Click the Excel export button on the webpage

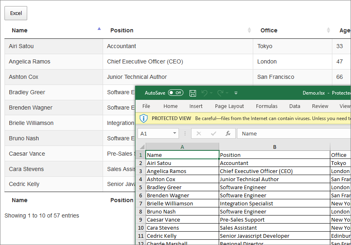[x=15, y=13]
